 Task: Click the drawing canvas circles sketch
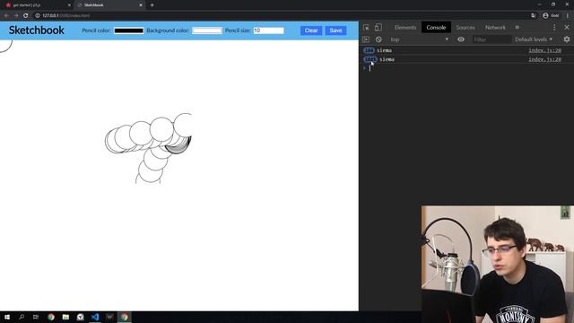coord(148,148)
